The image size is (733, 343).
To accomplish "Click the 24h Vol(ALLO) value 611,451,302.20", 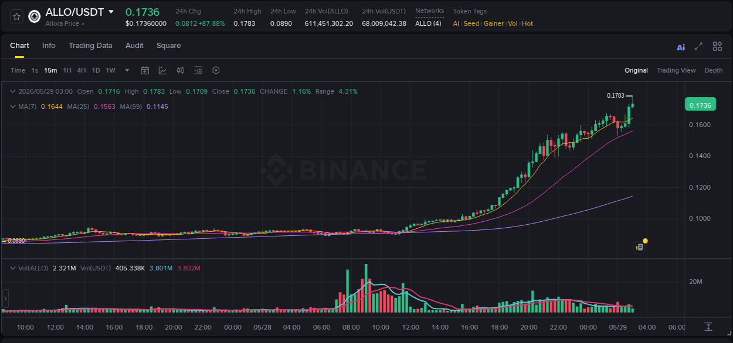I will (329, 23).
